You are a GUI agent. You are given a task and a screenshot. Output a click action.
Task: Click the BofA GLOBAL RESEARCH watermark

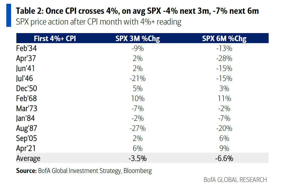[x=235, y=180]
